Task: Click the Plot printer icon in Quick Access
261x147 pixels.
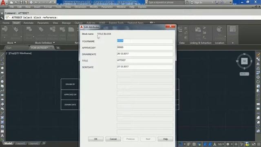Action: point(31,2)
